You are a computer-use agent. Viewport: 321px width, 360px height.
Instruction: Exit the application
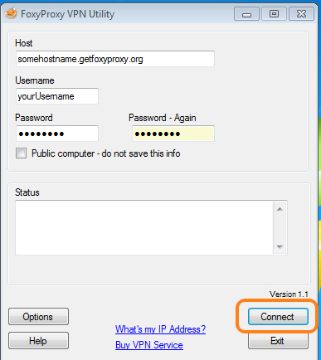[x=278, y=341]
